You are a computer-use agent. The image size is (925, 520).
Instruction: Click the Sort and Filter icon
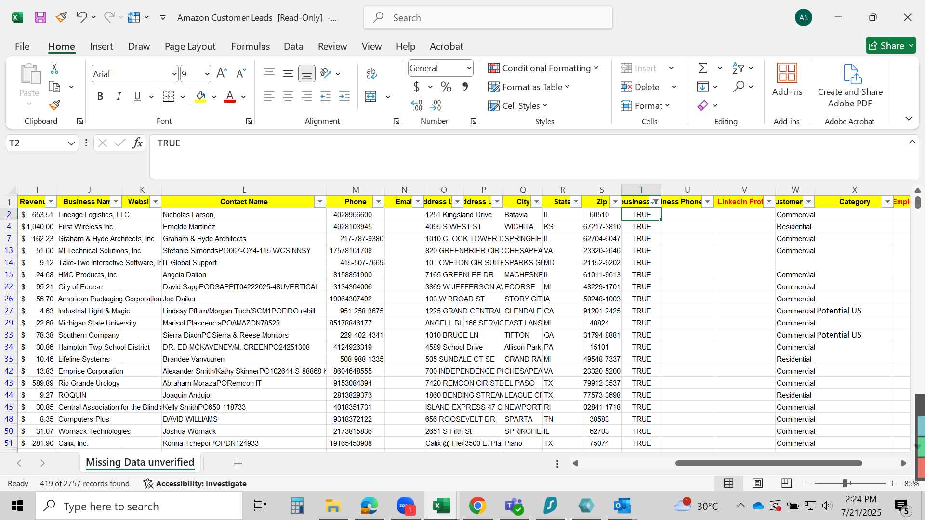tap(738, 68)
